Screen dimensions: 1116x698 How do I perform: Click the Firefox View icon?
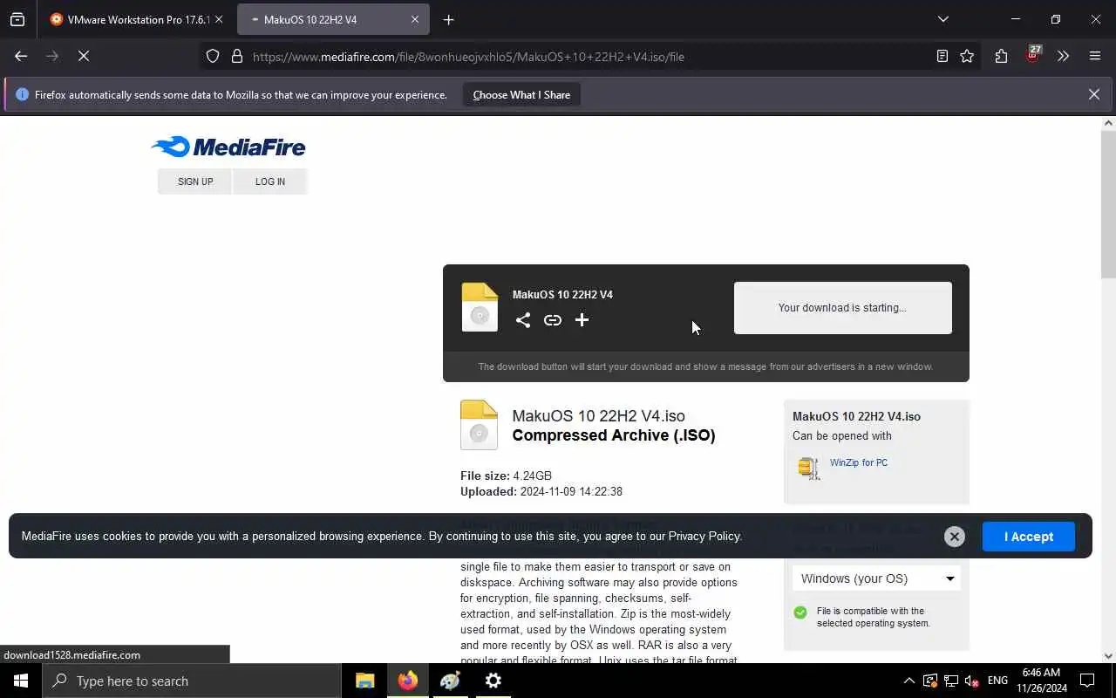17,19
